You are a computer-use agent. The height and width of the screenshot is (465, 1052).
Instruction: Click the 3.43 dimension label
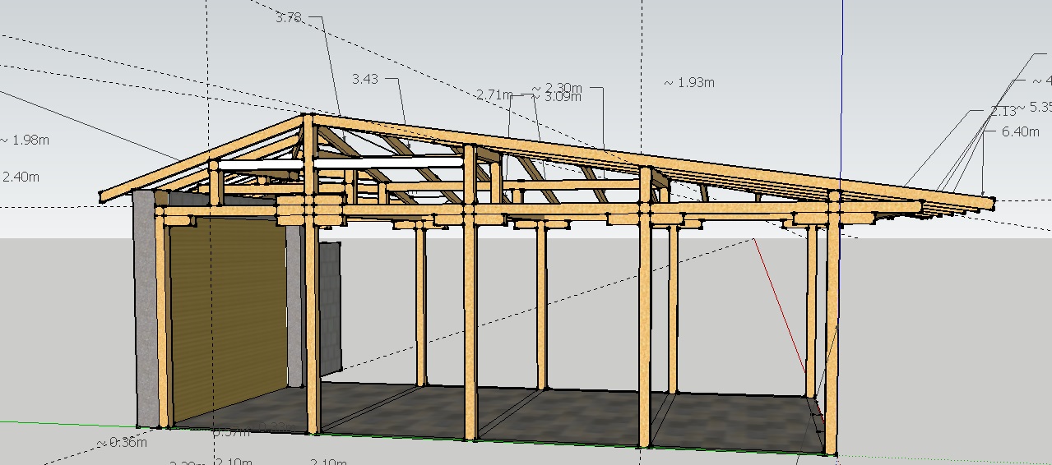coord(365,79)
